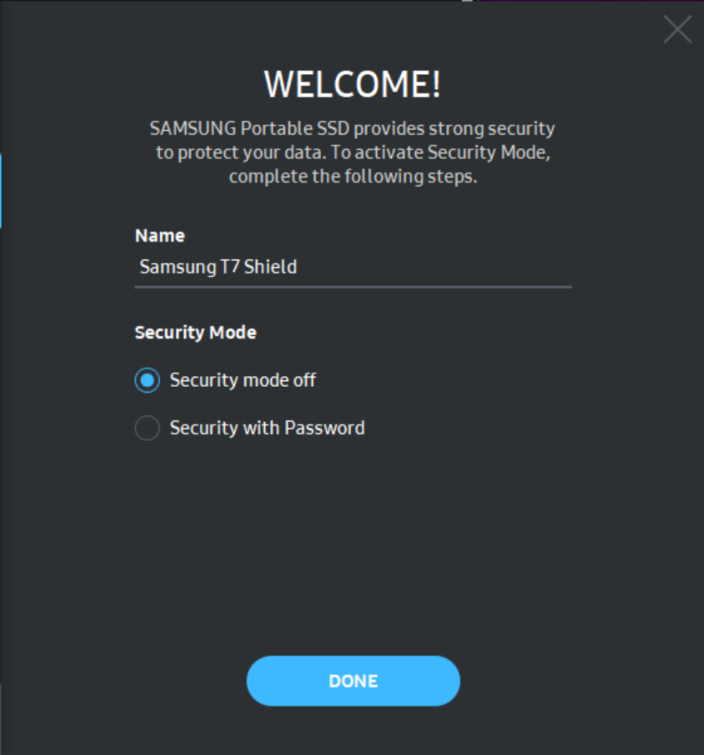
Task: Click the "Security with Password" label text
Action: [x=267, y=429]
